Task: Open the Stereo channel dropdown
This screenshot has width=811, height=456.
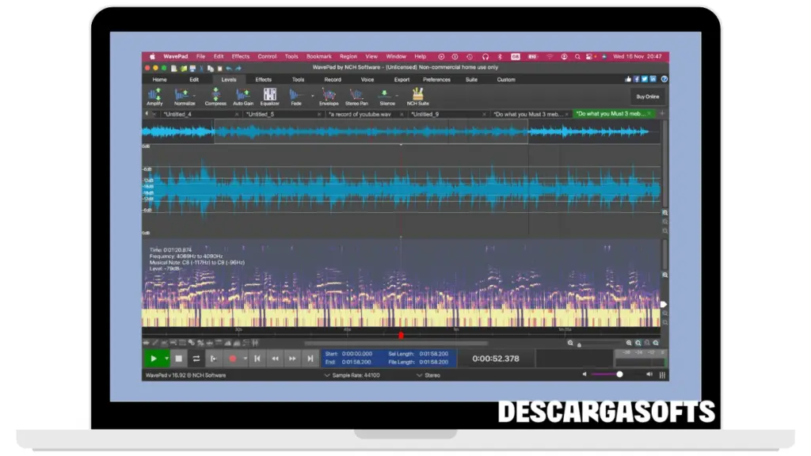Action: [x=419, y=375]
